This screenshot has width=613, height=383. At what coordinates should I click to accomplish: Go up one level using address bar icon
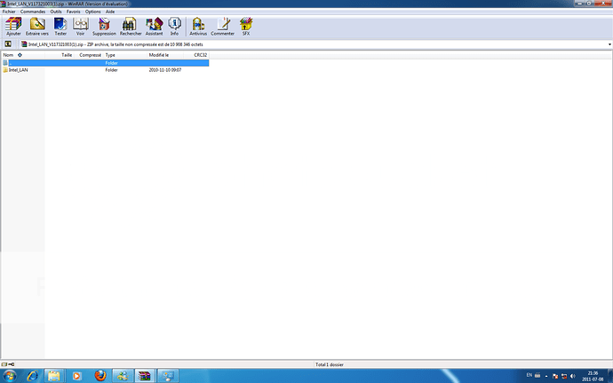(x=8, y=43)
